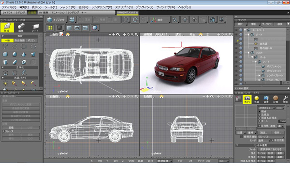
Task: Open the レンダリング(R) menu
Action: [x=101, y=7]
